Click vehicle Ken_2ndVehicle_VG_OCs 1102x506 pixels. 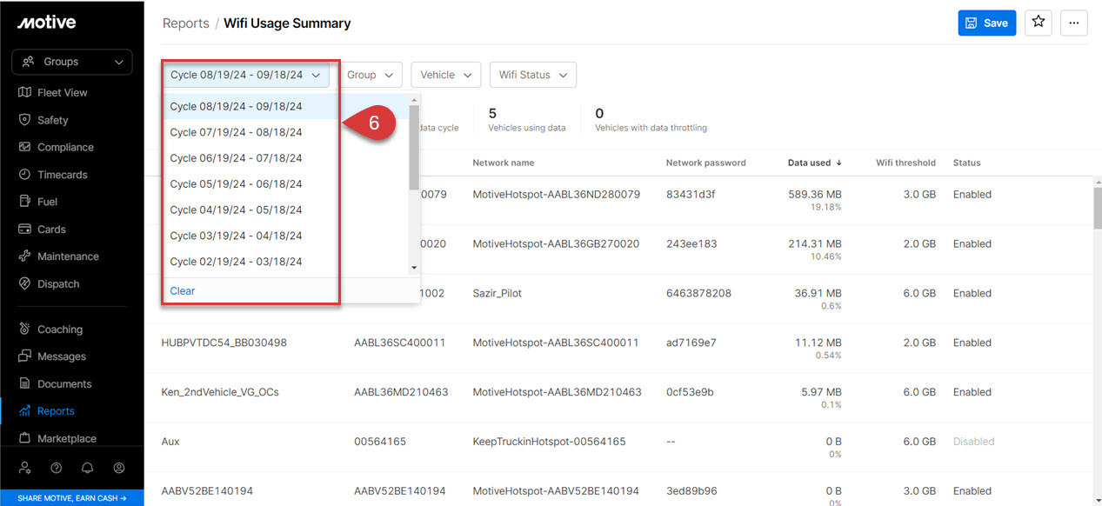221,393
